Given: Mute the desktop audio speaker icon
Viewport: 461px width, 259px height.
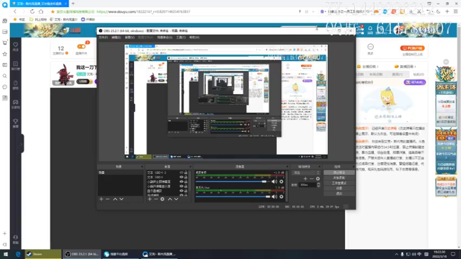Looking at the screenshot, I should 274,181.
